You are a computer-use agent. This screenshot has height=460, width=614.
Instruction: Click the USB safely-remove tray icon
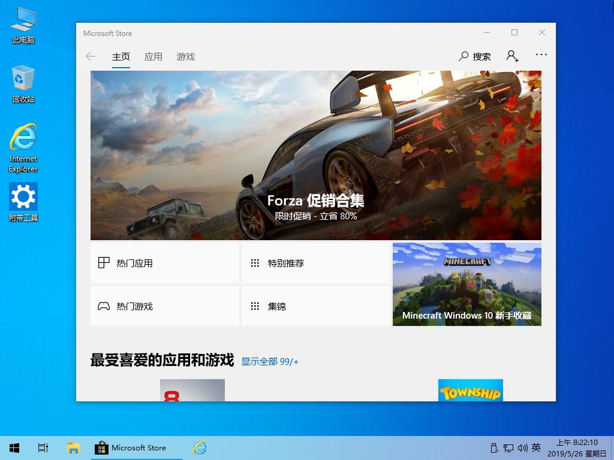[494, 448]
